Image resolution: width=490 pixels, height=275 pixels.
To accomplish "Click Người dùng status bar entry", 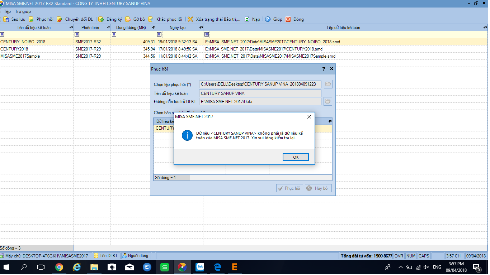I will [x=135, y=256].
